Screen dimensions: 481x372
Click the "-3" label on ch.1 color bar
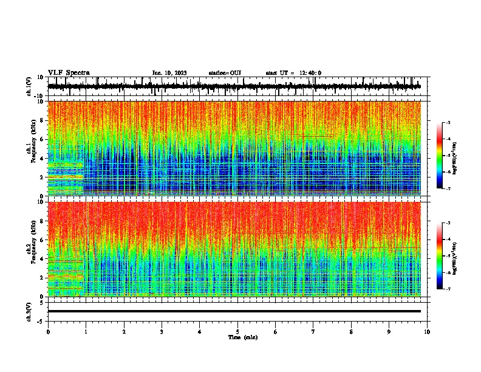(448, 122)
